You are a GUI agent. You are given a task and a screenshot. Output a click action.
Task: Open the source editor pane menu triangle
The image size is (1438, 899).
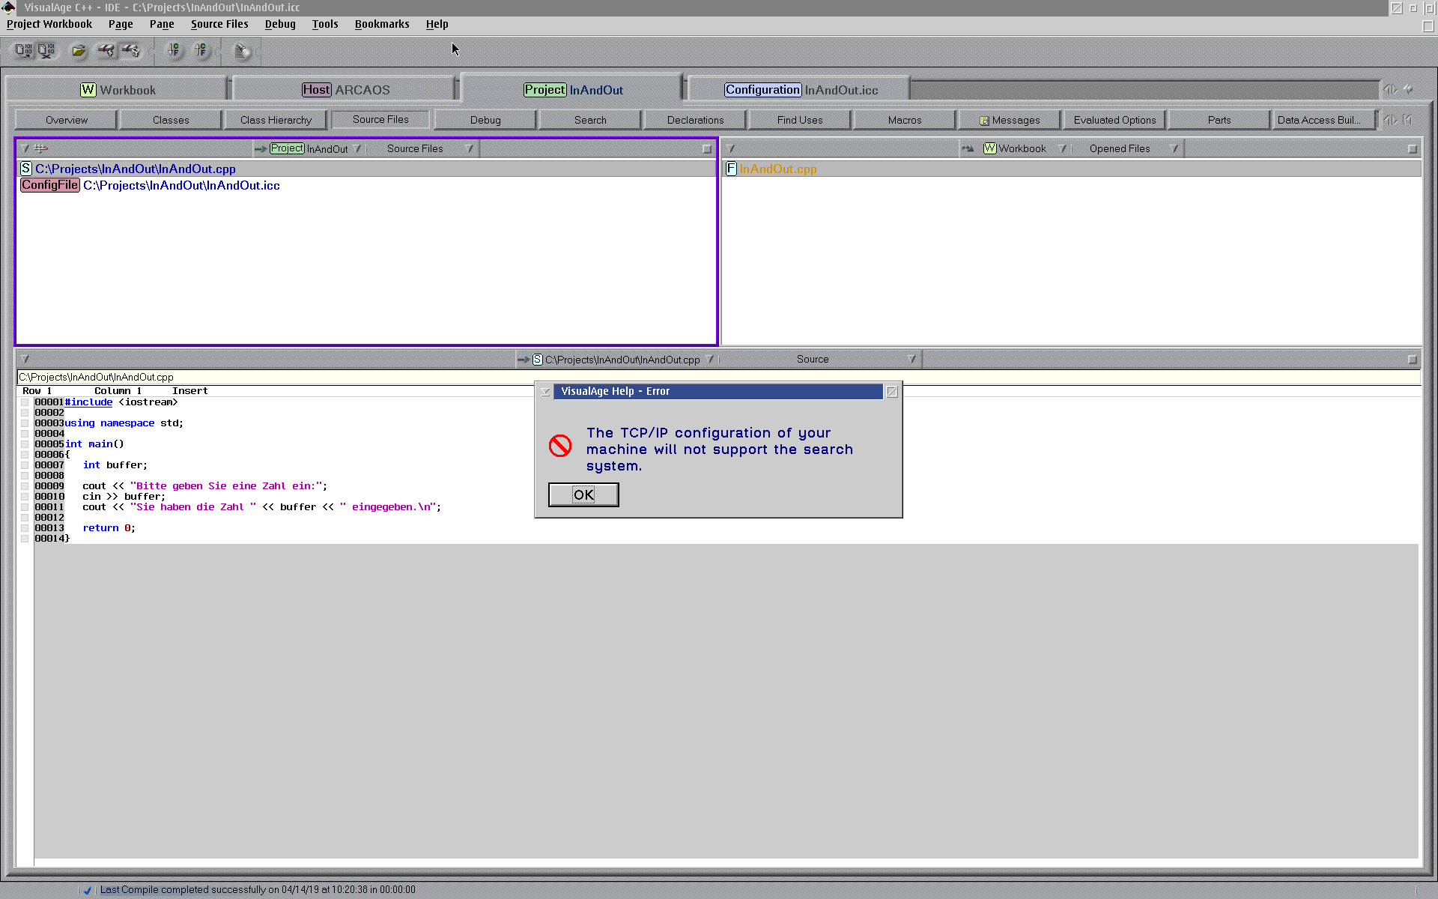tap(25, 359)
